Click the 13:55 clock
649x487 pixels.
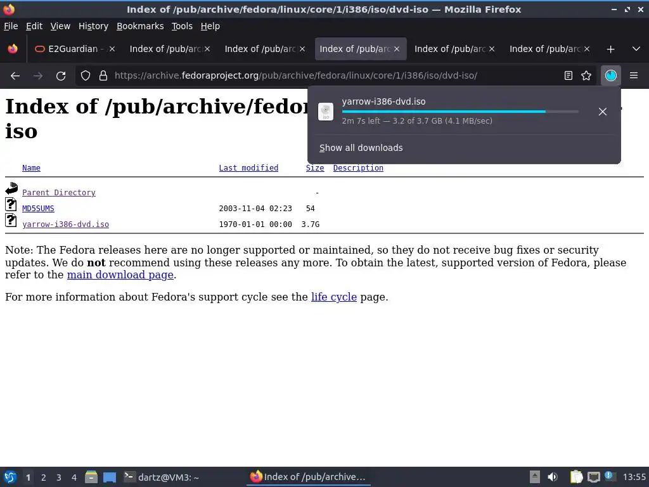coord(634,477)
